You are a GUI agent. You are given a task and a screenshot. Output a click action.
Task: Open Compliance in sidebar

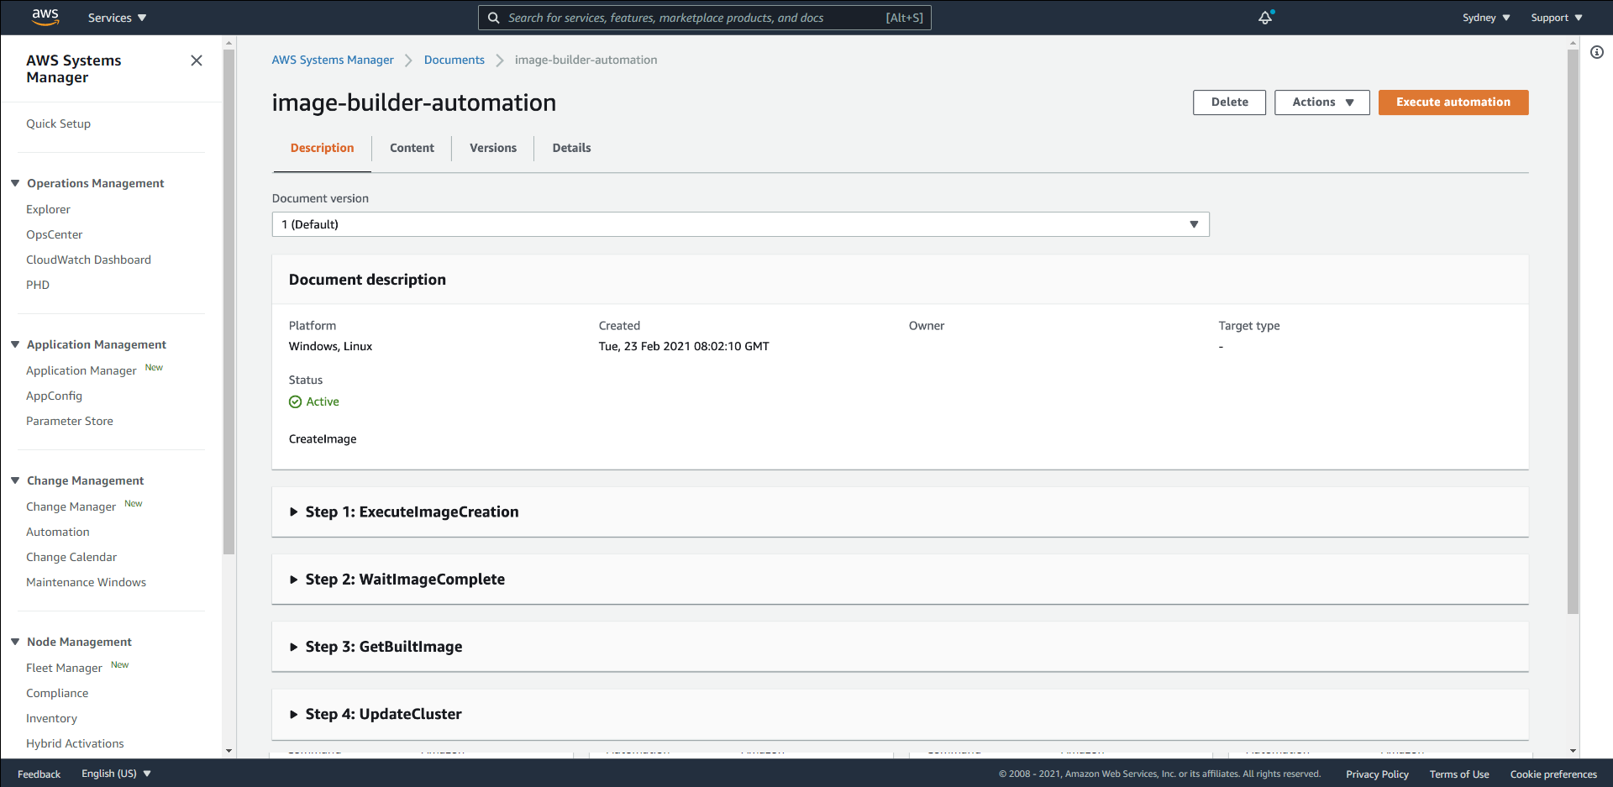tap(57, 693)
